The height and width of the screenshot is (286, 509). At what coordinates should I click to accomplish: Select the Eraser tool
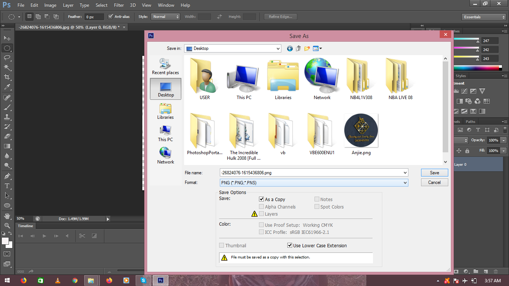pos(7,136)
